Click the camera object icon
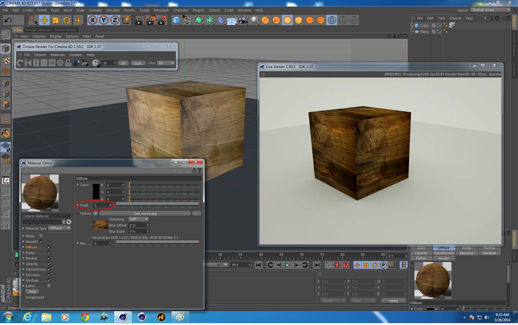This screenshot has height=325, width=518. tap(243, 20)
